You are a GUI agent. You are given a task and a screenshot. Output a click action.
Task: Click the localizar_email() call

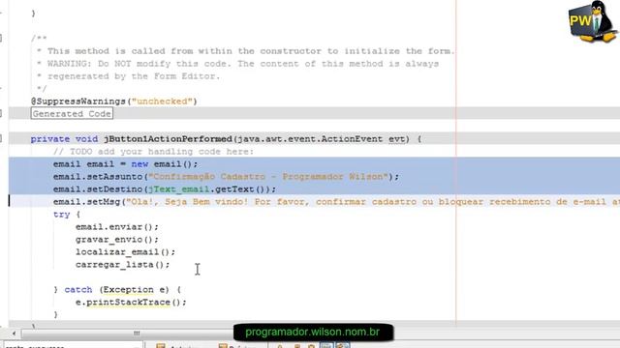click(125, 252)
